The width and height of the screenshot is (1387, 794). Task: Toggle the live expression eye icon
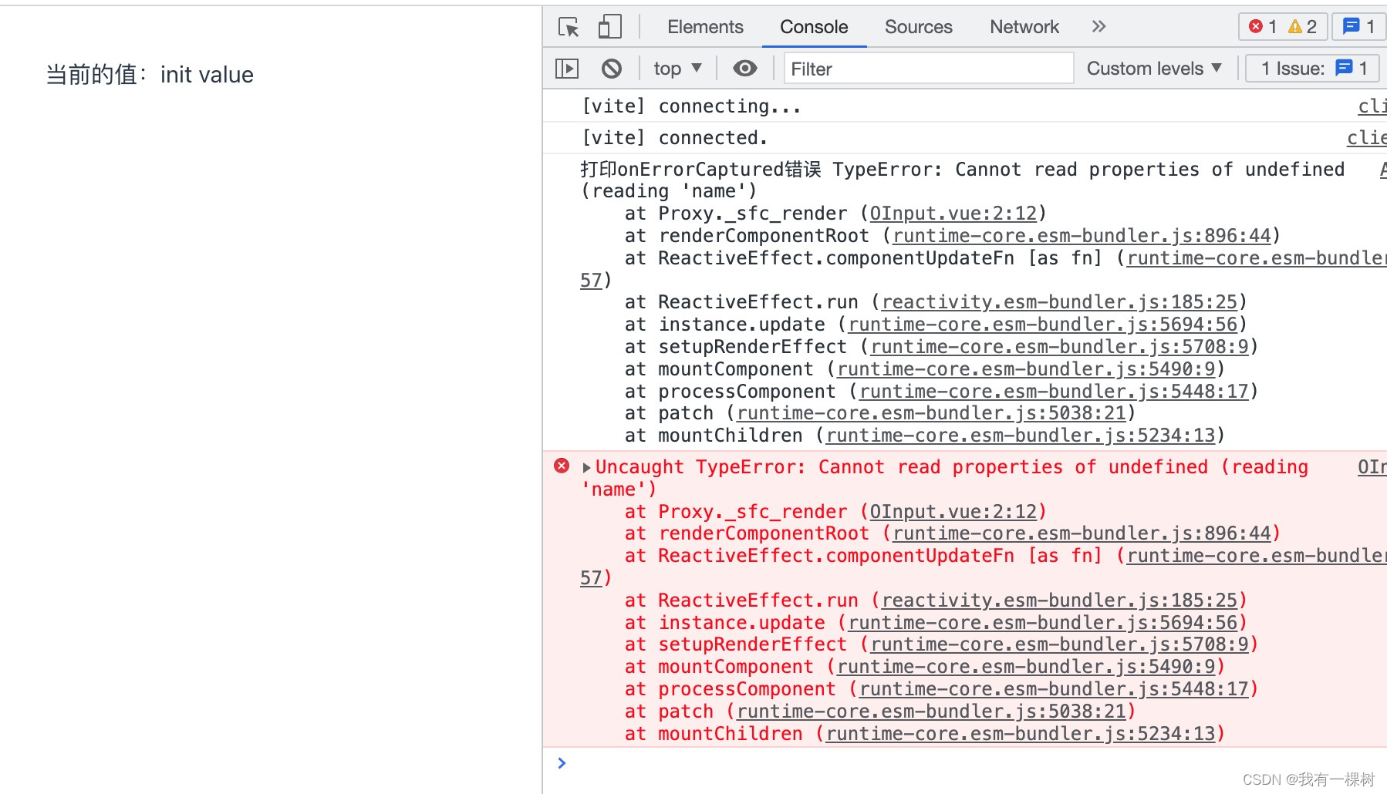coord(744,69)
